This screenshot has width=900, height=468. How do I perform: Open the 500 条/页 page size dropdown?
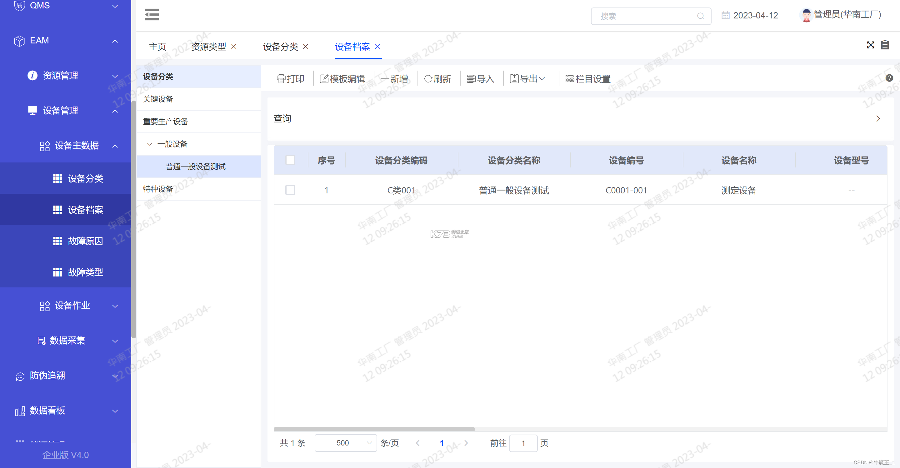(346, 443)
